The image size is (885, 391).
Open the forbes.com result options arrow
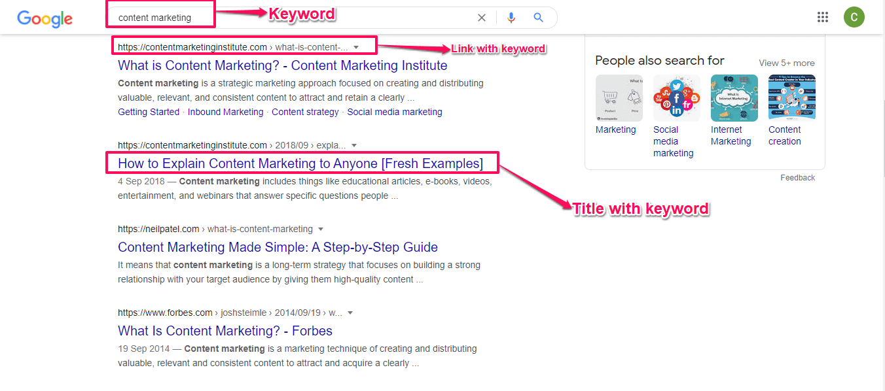350,313
